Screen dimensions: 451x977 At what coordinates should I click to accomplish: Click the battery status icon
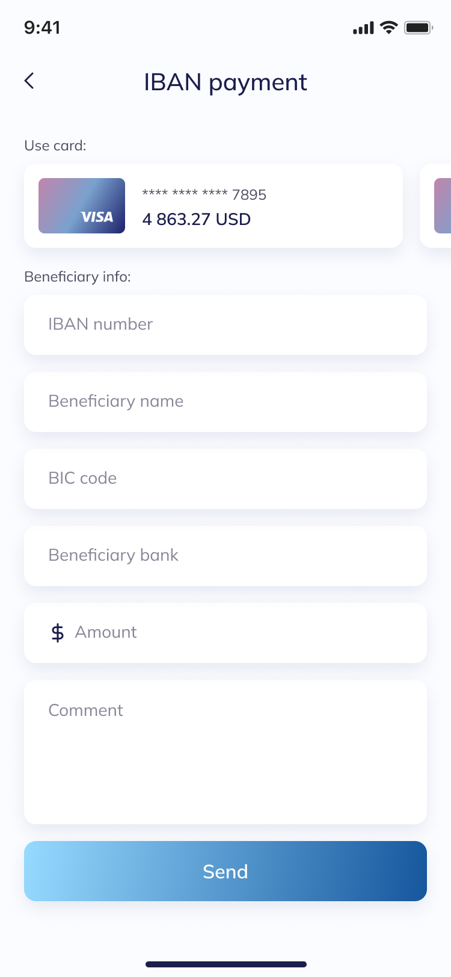pos(419,28)
